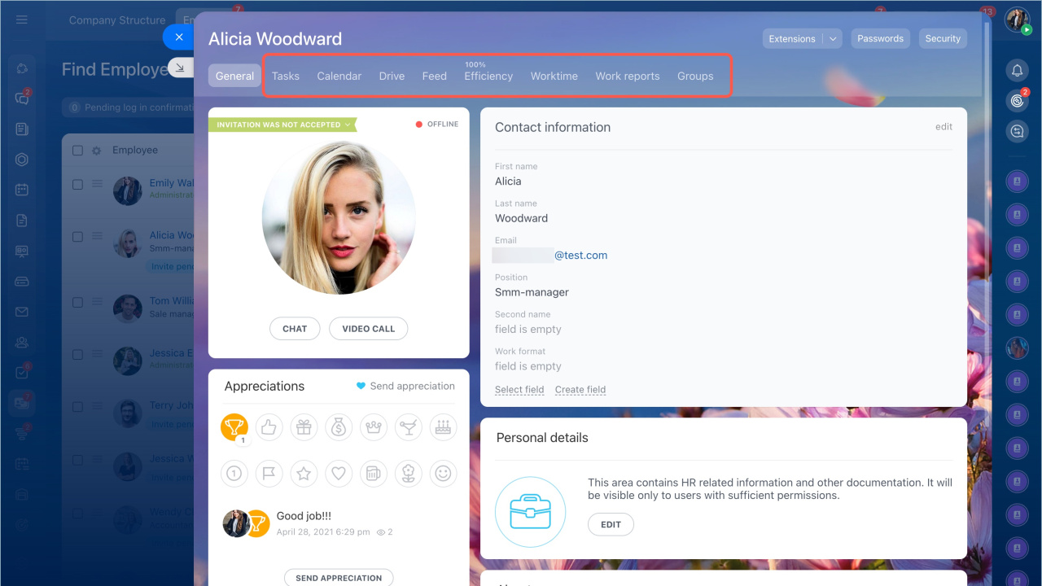Pick the cocktail glass appreciation icon
This screenshot has height=586, width=1042.
click(x=409, y=426)
